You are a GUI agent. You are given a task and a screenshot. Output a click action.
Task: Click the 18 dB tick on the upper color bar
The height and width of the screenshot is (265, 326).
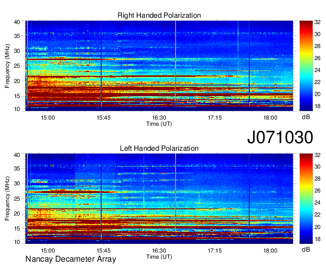pyautogui.click(x=317, y=107)
